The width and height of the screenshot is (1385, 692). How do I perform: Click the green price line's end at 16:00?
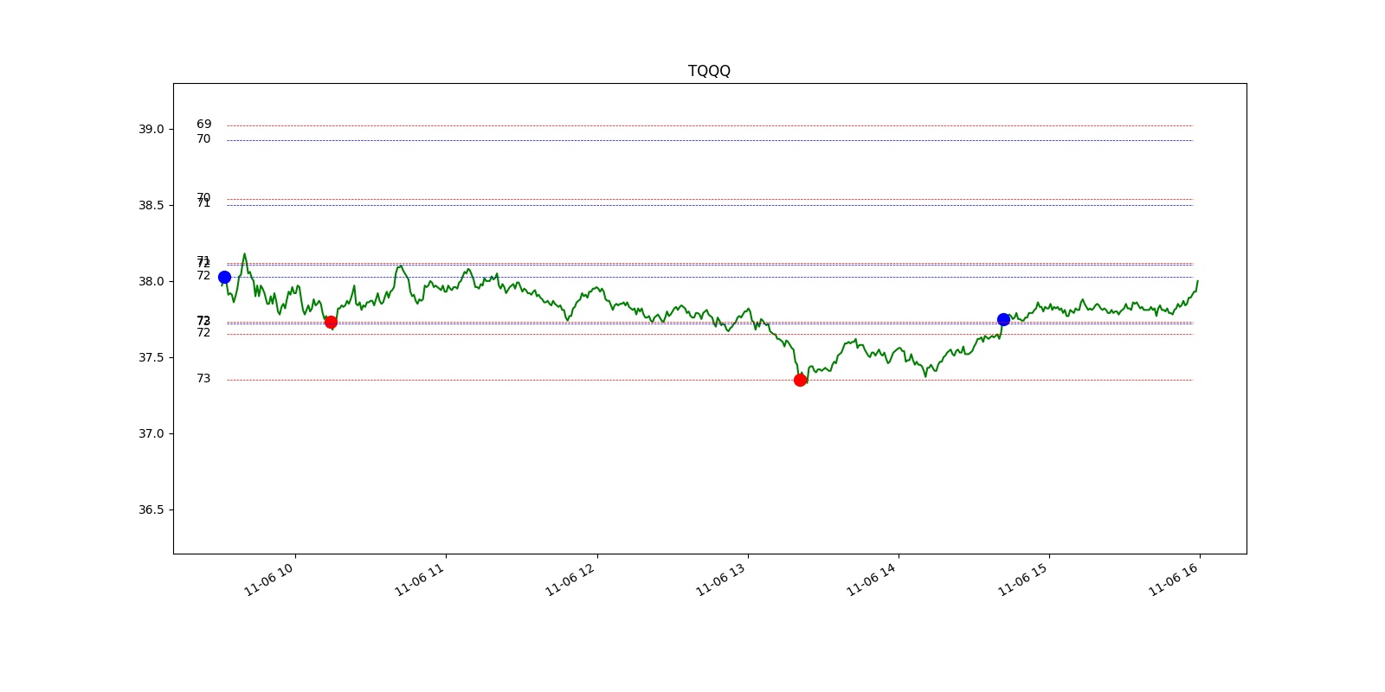pos(1197,281)
